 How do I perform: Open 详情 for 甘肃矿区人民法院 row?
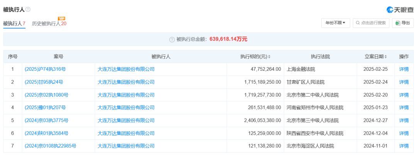point(404,82)
